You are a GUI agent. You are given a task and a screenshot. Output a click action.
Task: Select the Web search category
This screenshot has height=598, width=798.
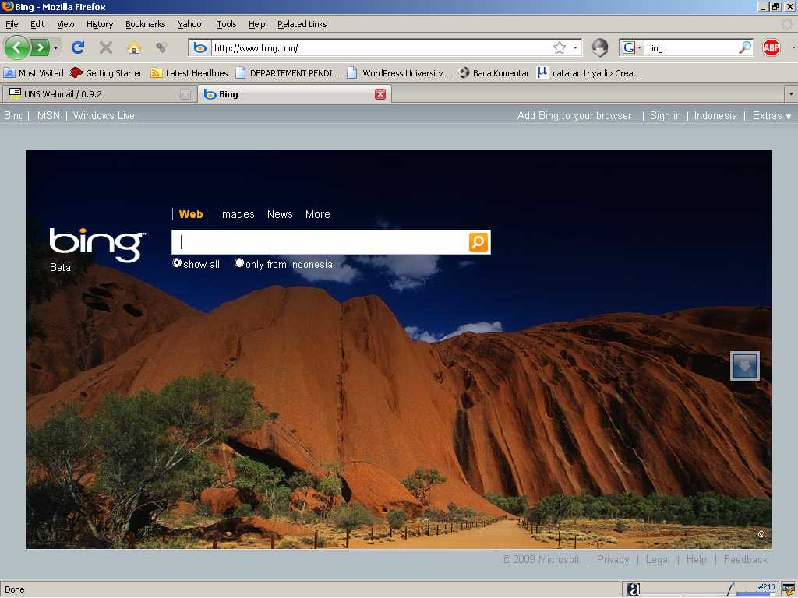coord(191,214)
